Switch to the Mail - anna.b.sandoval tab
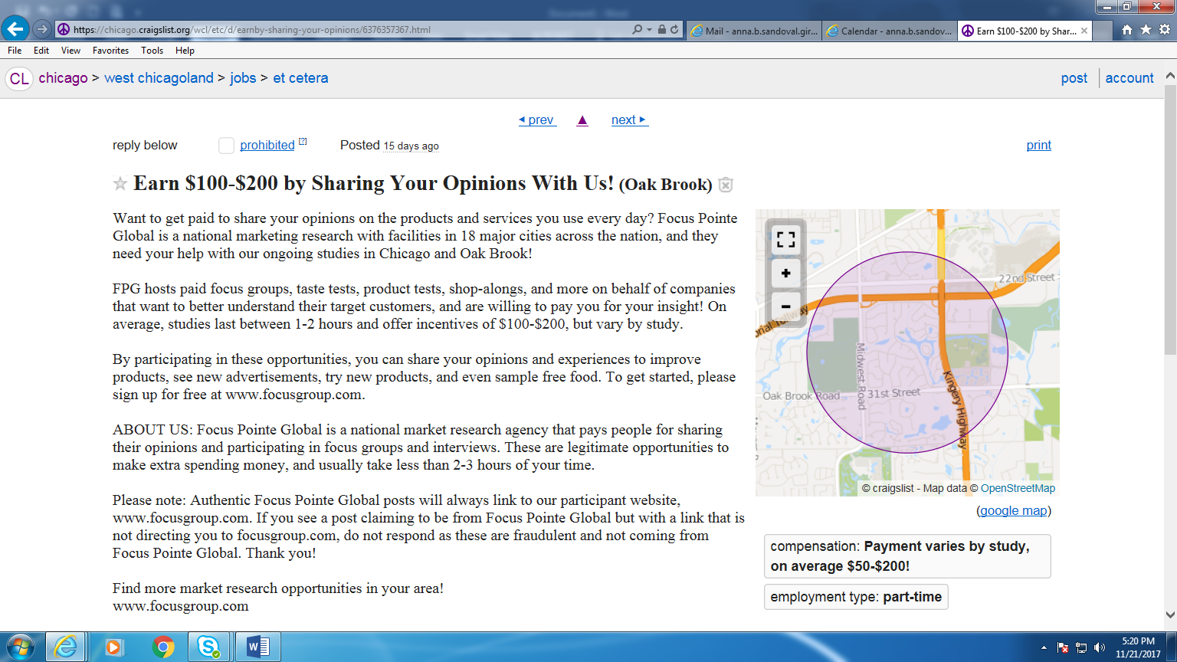 click(x=754, y=31)
